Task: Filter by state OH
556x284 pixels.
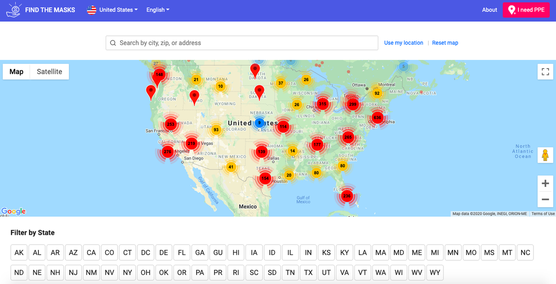Action: coord(145,273)
